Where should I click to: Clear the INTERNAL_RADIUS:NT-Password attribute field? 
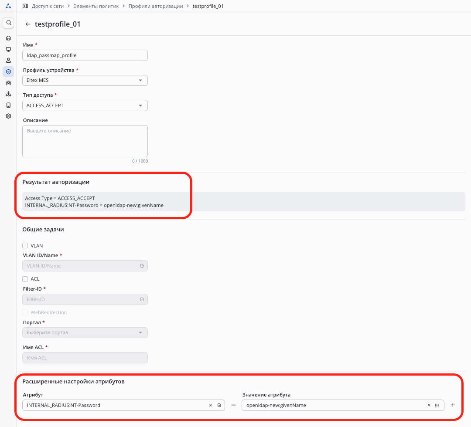(210, 405)
